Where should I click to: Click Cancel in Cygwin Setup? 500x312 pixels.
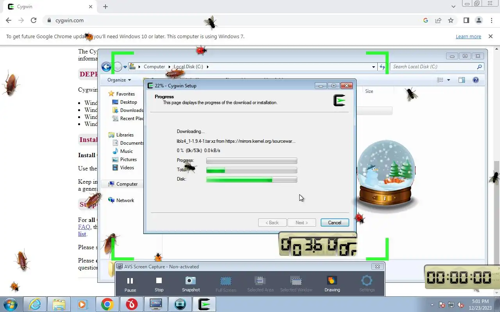[x=334, y=223]
